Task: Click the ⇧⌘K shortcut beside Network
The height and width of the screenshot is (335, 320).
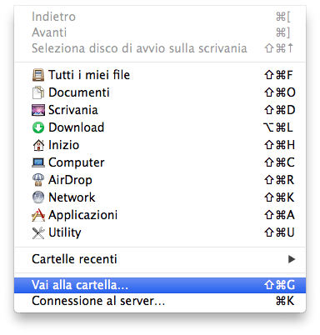Action: tap(279, 197)
